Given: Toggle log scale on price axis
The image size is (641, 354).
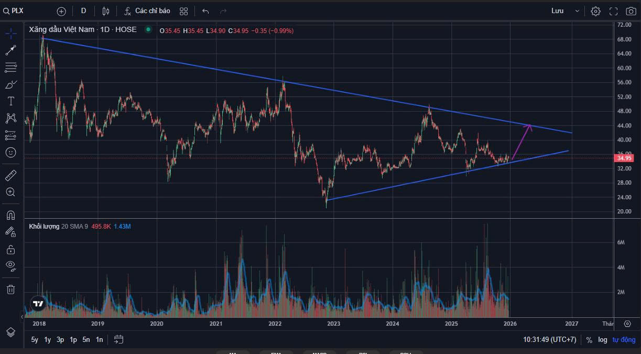Looking at the screenshot, I should [x=603, y=340].
